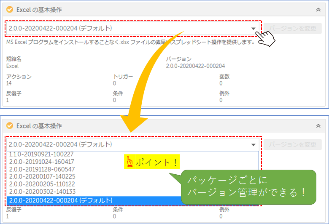Click the バージョン label in the upper panel

[x=178, y=59]
